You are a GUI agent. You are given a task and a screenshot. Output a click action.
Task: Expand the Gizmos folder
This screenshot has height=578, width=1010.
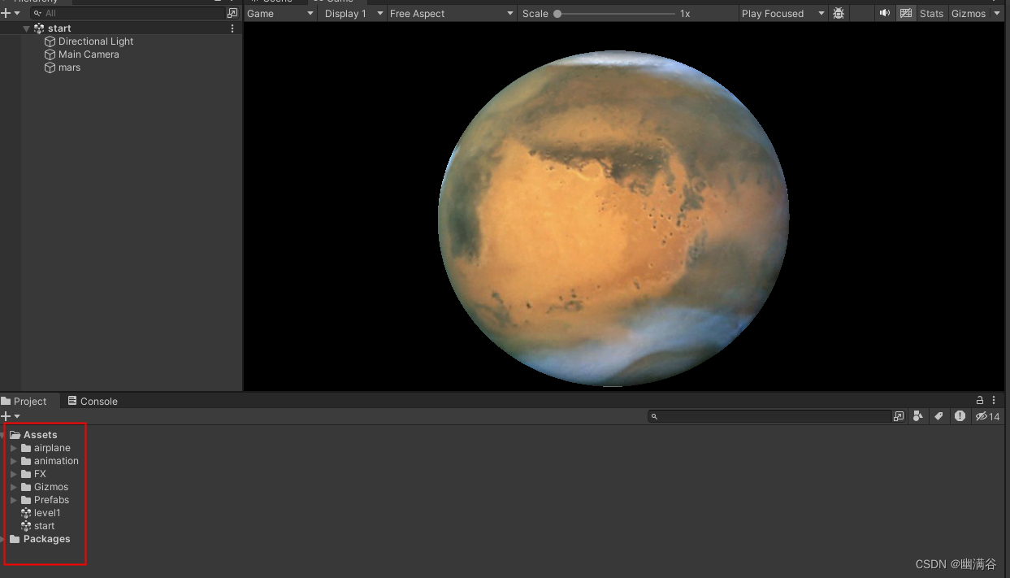coord(14,487)
